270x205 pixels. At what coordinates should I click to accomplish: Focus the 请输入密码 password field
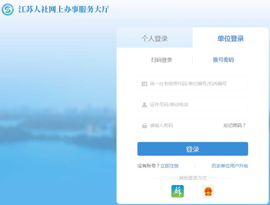coord(193,125)
